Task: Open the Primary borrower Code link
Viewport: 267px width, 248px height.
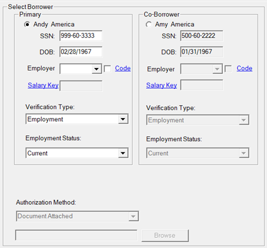Action: coord(123,68)
